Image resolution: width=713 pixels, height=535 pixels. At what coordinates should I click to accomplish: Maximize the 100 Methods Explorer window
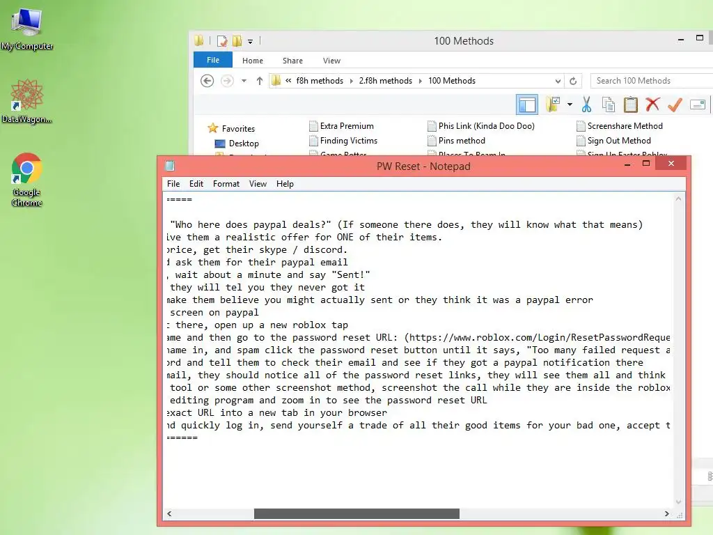(x=700, y=38)
